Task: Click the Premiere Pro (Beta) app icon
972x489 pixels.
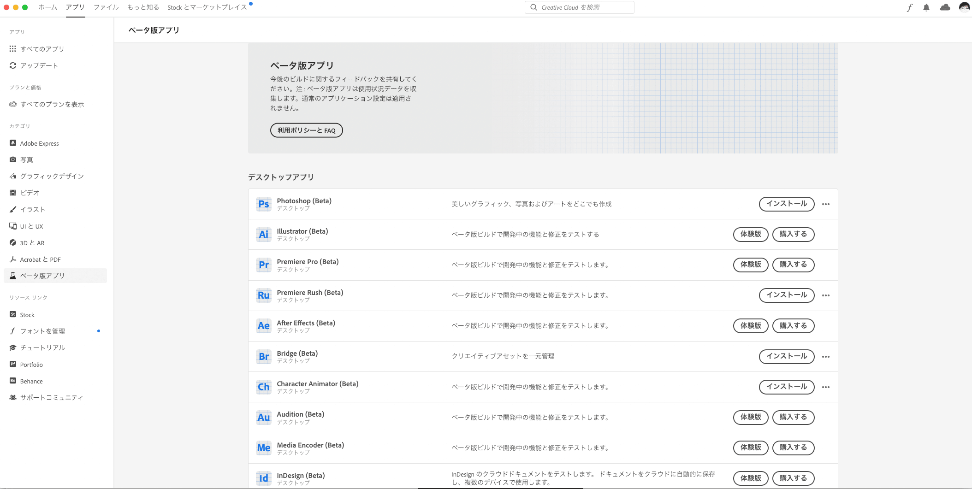Action: (x=264, y=265)
